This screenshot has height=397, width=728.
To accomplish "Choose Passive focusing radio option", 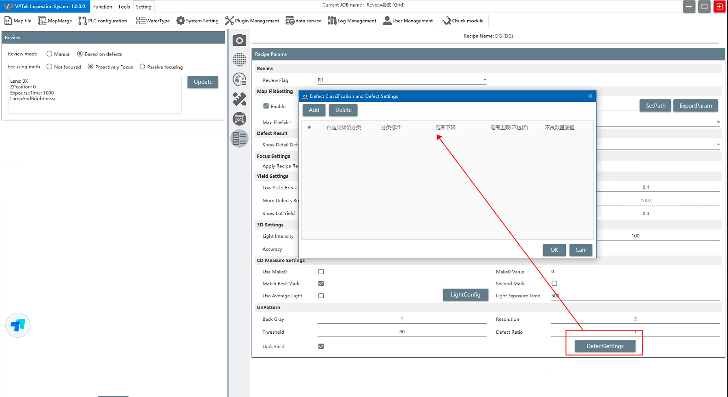I will click(x=142, y=67).
